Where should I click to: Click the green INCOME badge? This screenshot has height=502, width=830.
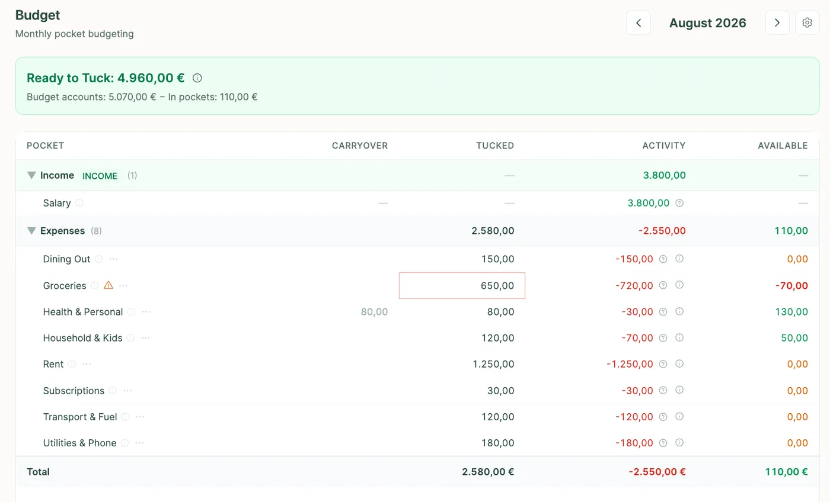(100, 176)
